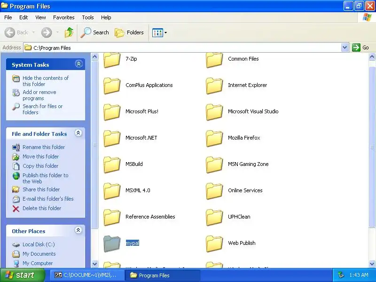Open Forward history dropdown arrow

pos(57,32)
